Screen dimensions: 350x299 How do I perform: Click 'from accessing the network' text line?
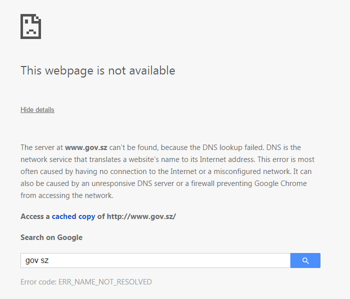coord(67,195)
